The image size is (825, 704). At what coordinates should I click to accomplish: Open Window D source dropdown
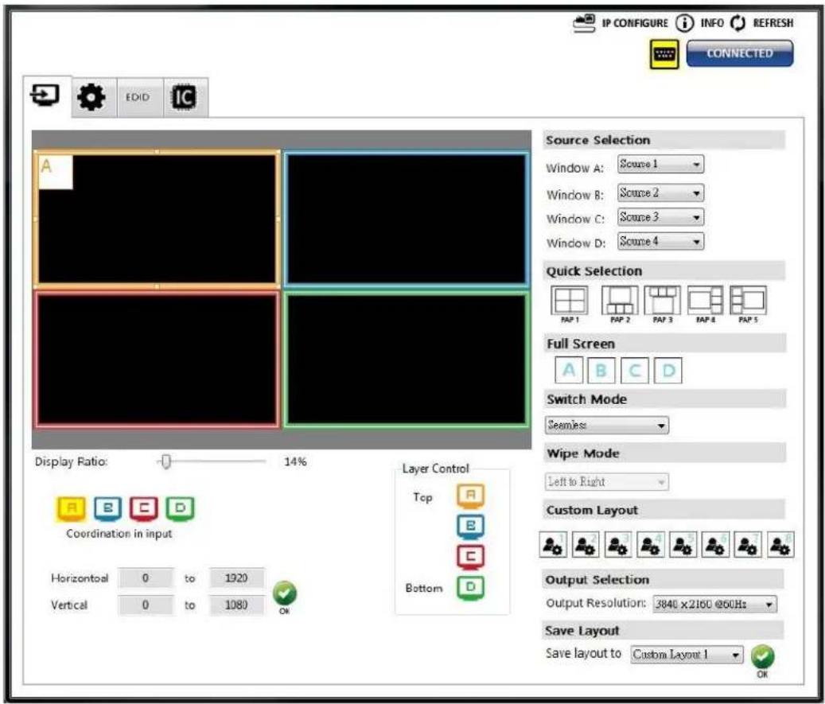tap(660, 242)
